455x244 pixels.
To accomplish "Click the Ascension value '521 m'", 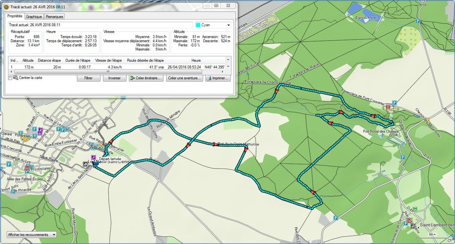I will (x=225, y=37).
